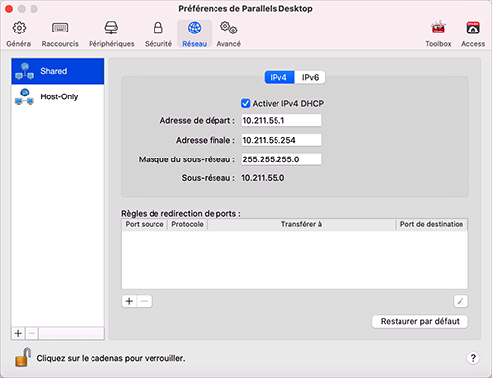Toggle Activer IPv4 DHCP checkbox

click(245, 103)
